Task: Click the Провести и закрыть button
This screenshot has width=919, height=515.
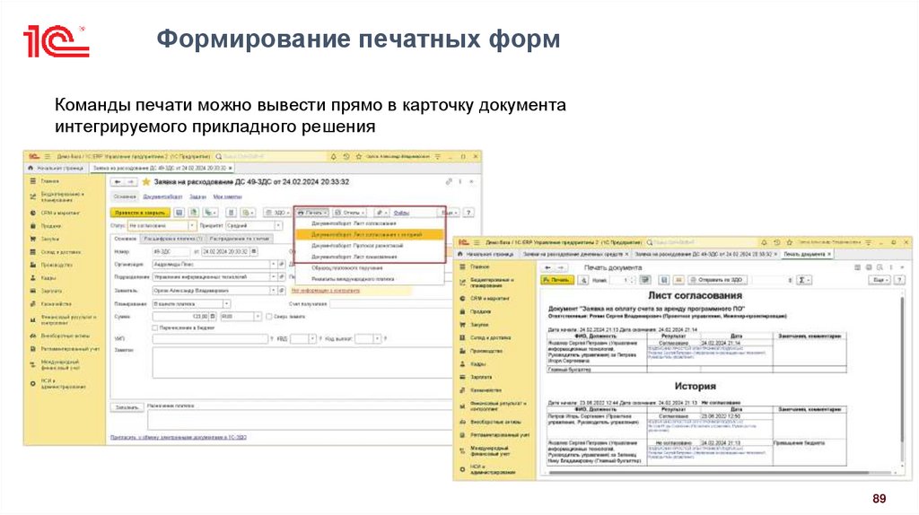Action: pyautogui.click(x=140, y=213)
